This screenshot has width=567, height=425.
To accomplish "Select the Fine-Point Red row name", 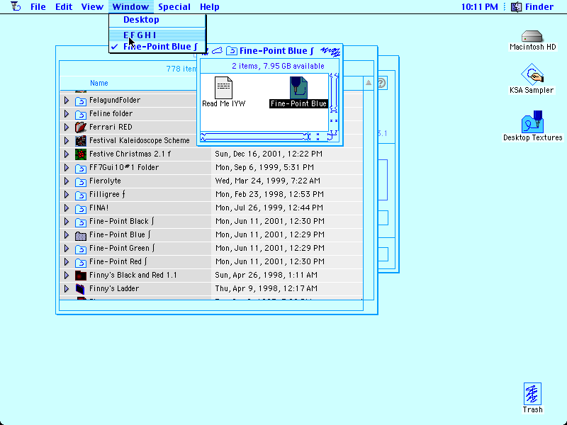I will [x=118, y=261].
